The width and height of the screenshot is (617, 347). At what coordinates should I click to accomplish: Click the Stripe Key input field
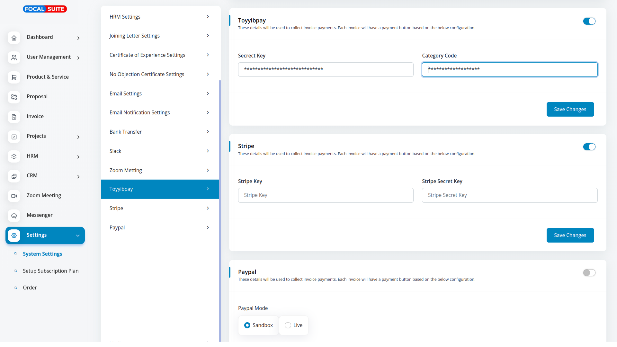pyautogui.click(x=325, y=195)
